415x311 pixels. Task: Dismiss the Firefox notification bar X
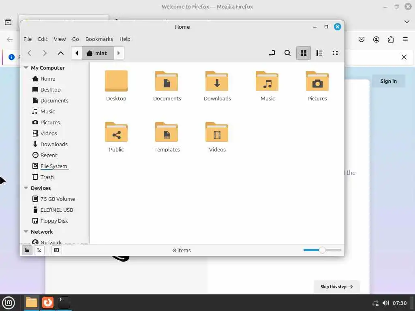pyautogui.click(x=404, y=57)
